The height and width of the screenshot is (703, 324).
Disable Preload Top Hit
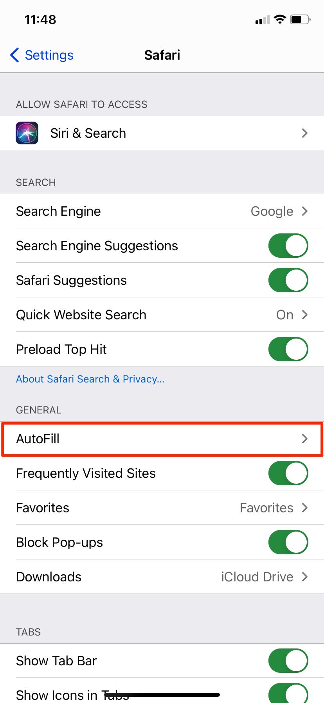(288, 349)
